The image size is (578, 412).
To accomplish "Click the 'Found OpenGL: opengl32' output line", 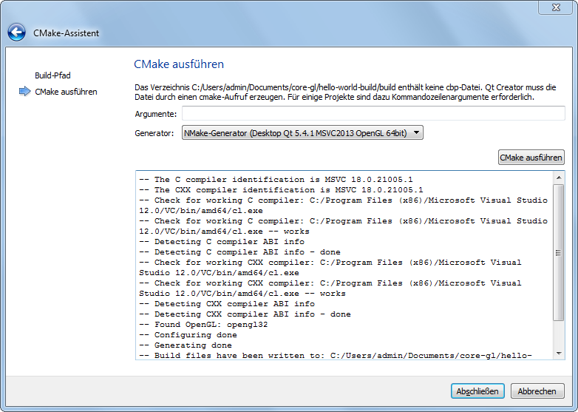I will (x=203, y=325).
